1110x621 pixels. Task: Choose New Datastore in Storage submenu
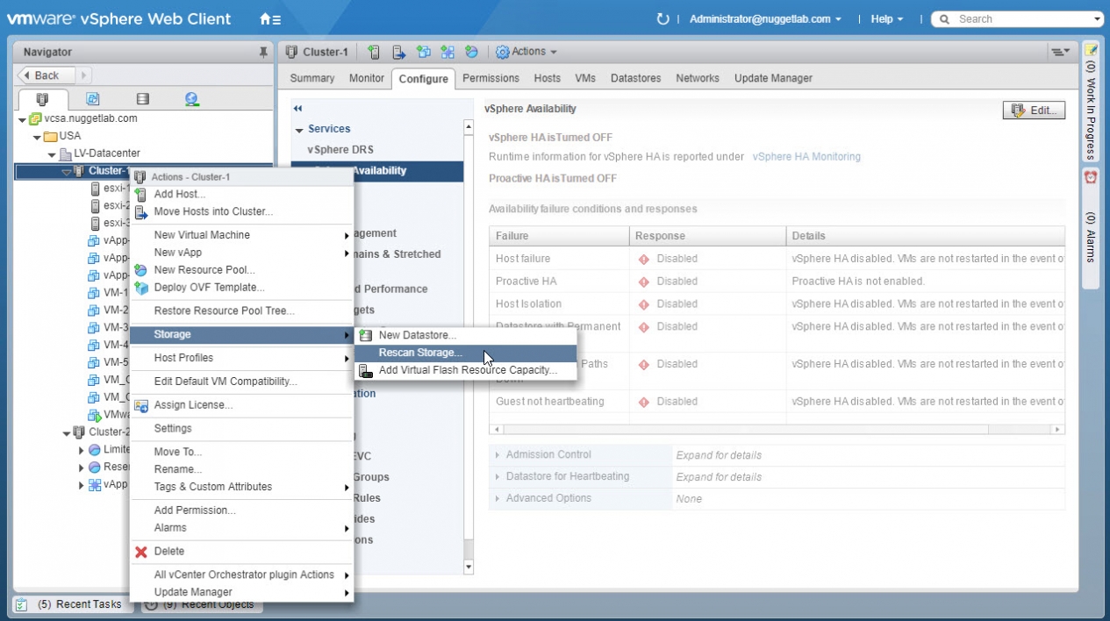(x=417, y=335)
